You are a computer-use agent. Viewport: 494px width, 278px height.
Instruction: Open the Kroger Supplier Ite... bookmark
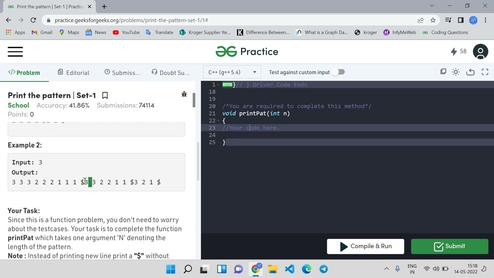click(x=205, y=32)
